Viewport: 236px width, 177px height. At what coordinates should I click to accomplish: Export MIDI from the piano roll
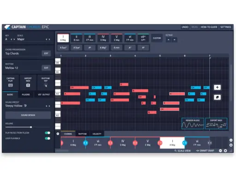(216, 124)
